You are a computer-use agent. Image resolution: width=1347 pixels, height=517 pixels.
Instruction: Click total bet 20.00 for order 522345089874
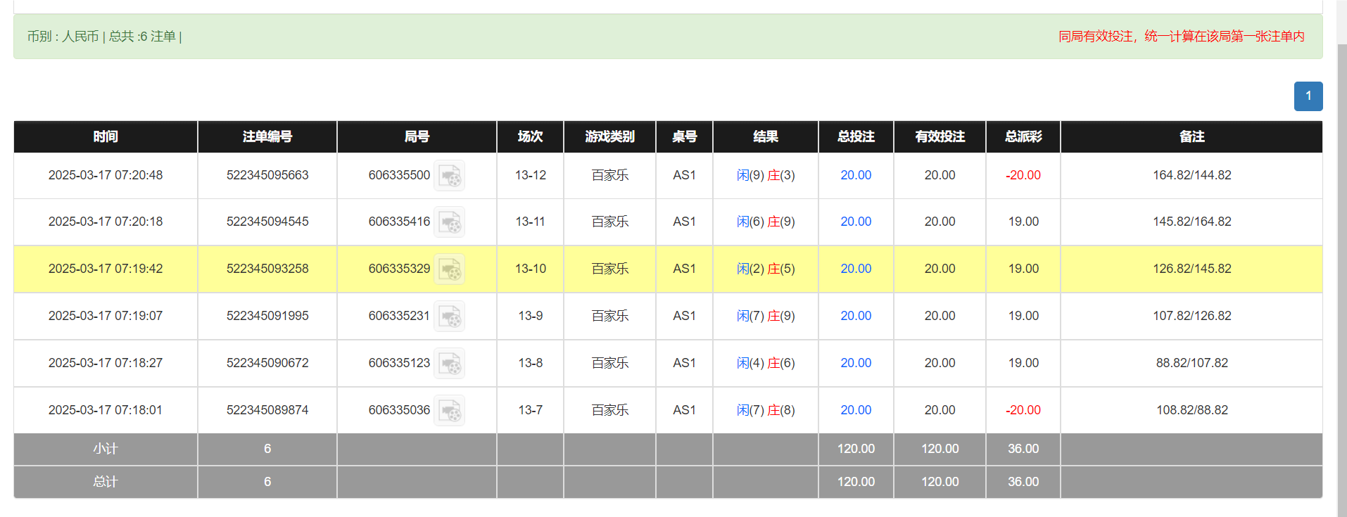click(855, 410)
